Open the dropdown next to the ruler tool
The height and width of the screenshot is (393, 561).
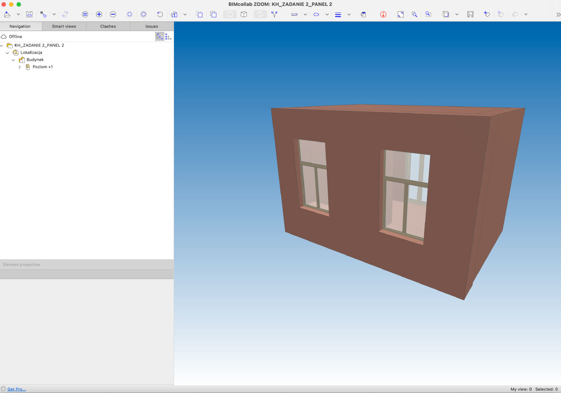coord(305,14)
